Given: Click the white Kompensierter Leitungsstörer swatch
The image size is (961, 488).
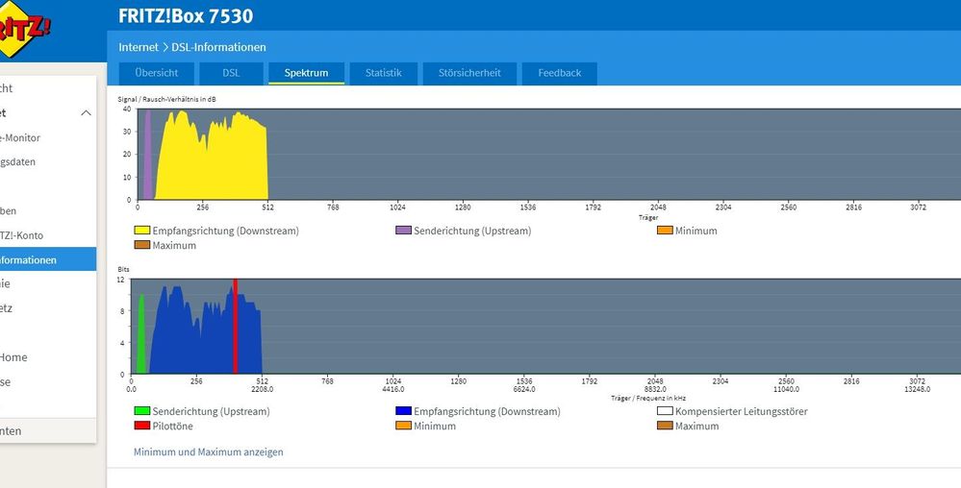Looking at the screenshot, I should click(x=665, y=411).
